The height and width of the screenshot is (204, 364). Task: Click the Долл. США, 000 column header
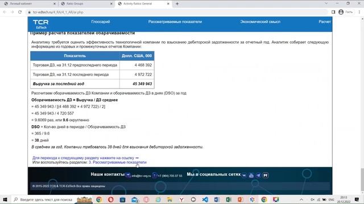pyautogui.click(x=136, y=56)
